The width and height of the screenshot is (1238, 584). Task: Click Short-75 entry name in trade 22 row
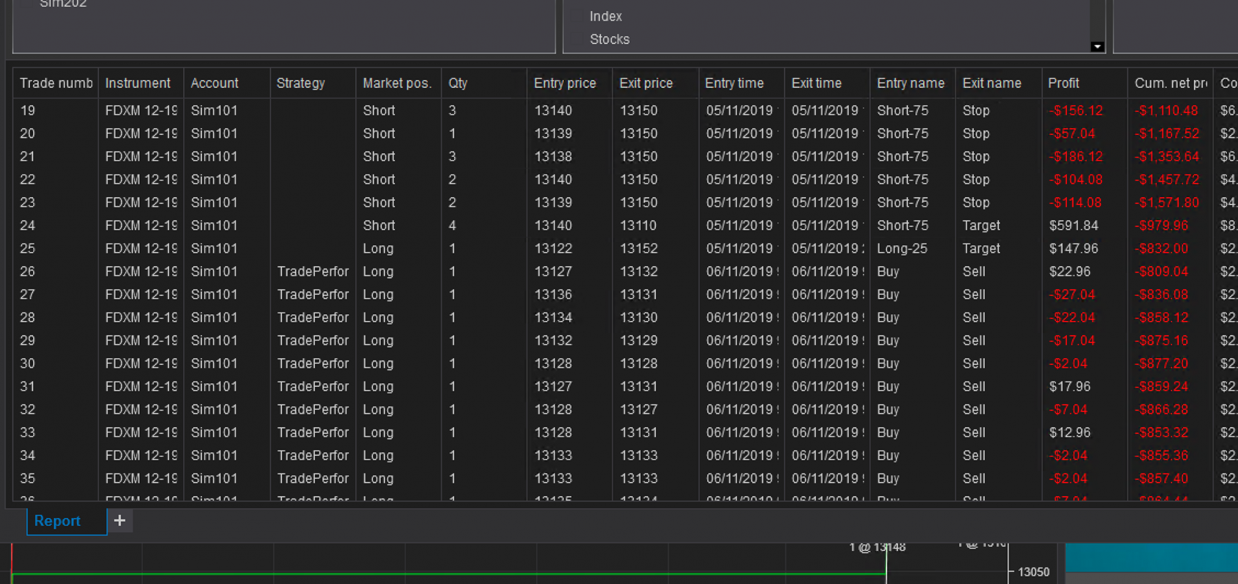(903, 180)
